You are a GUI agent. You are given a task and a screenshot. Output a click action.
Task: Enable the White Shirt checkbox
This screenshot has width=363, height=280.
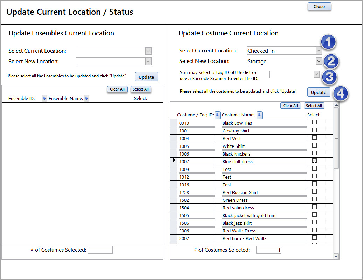[x=314, y=145]
